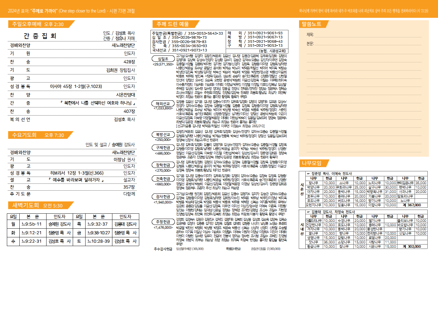Select '김희권 장립집사' in the prayer row
Image resolution: width=438 pixels, height=309 pixels.
tap(121, 70)
